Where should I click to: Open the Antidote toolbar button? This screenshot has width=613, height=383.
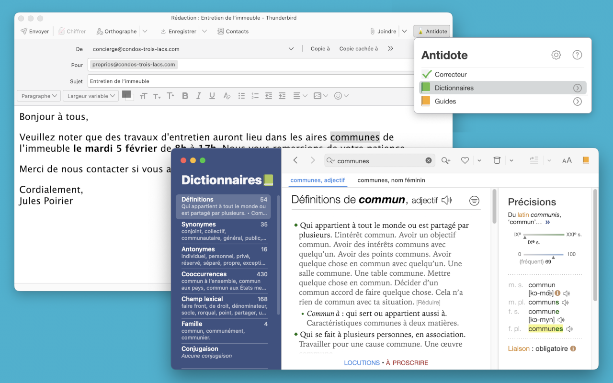pos(432,31)
